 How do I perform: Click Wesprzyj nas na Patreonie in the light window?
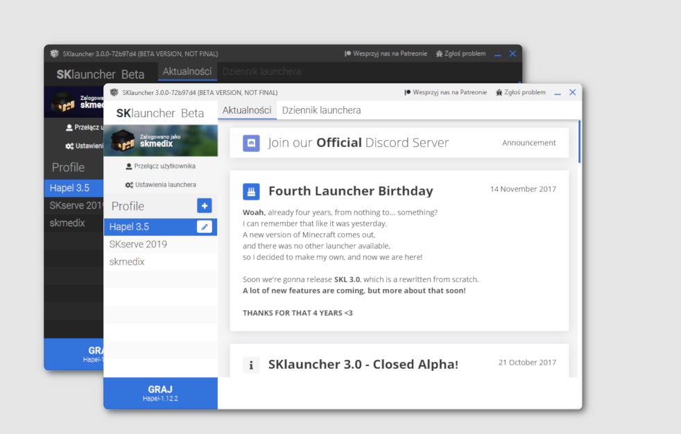(x=446, y=92)
